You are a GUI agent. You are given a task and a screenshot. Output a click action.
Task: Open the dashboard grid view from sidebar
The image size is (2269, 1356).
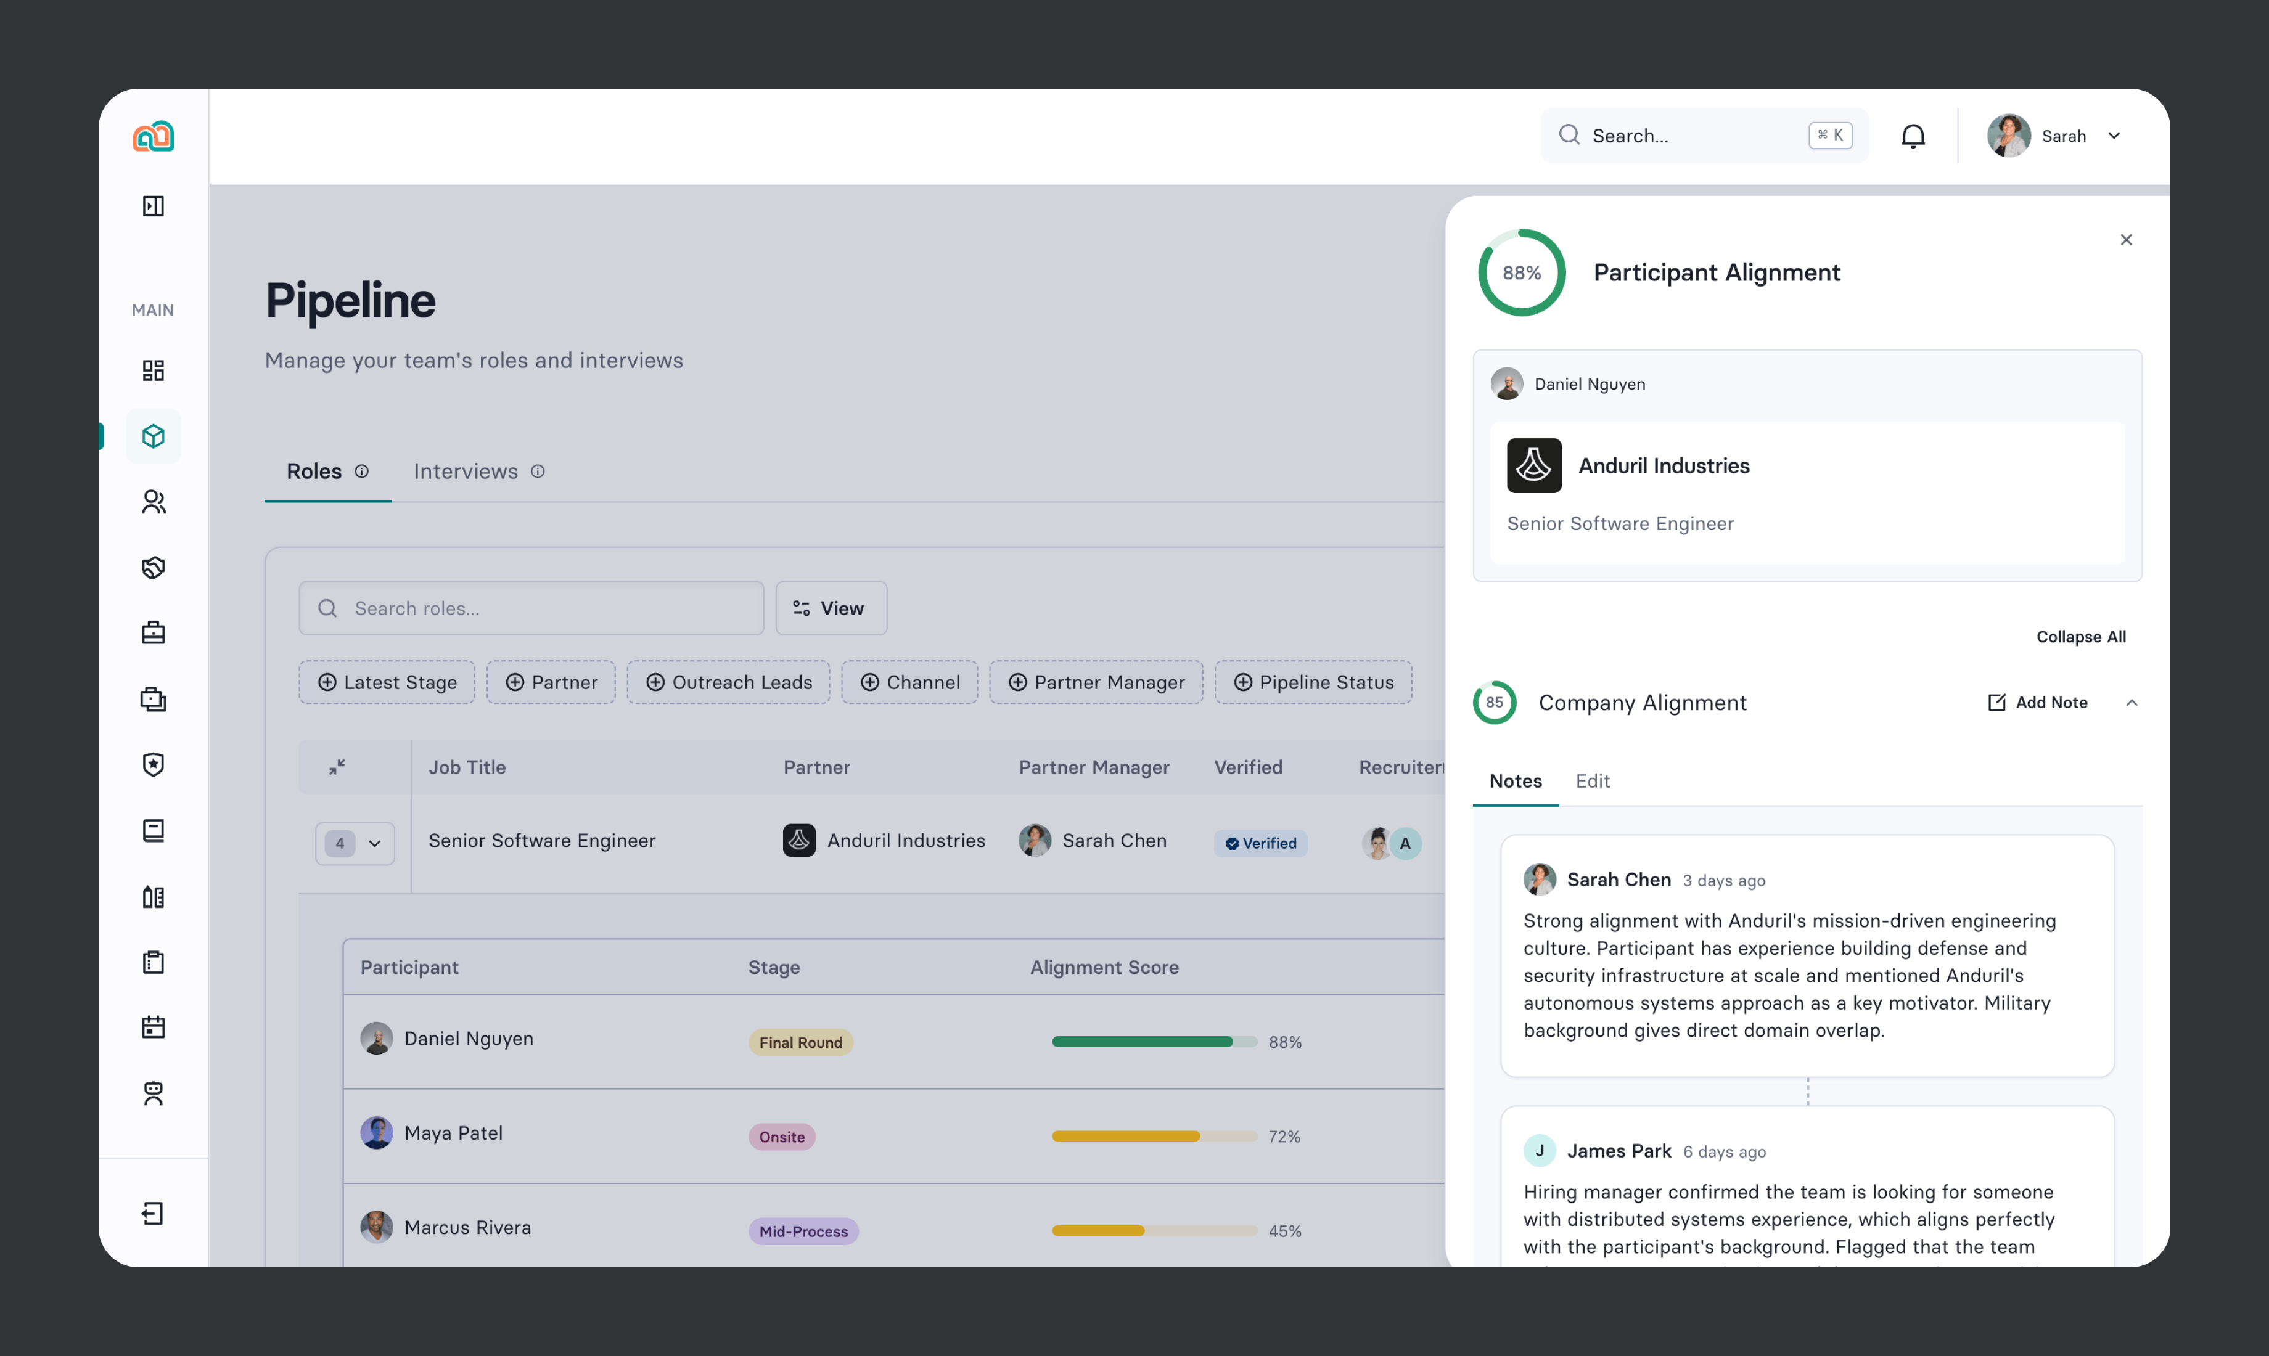pyautogui.click(x=154, y=370)
